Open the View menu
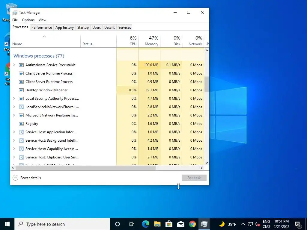 click(x=42, y=20)
